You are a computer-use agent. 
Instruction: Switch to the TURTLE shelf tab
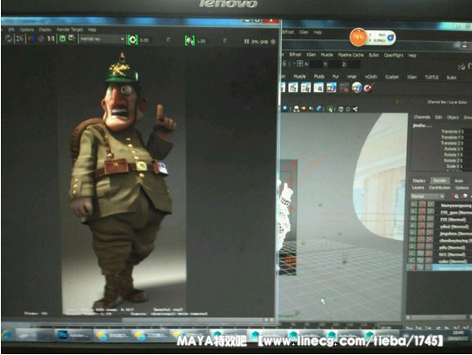click(x=431, y=77)
